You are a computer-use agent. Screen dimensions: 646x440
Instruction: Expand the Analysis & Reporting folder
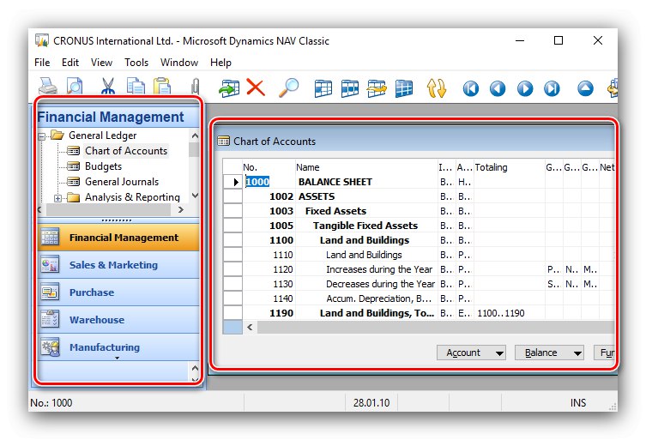pyautogui.click(x=57, y=198)
